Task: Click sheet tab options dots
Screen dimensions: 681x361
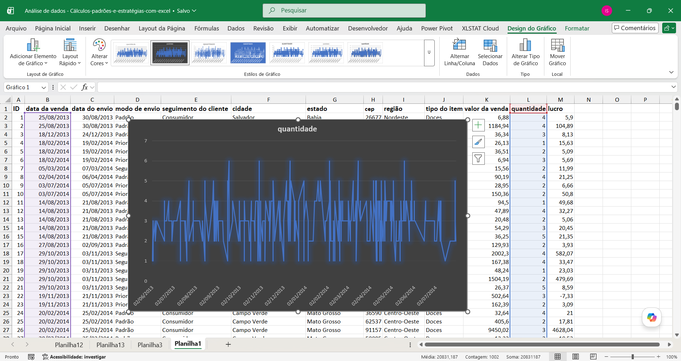Action: (410, 345)
